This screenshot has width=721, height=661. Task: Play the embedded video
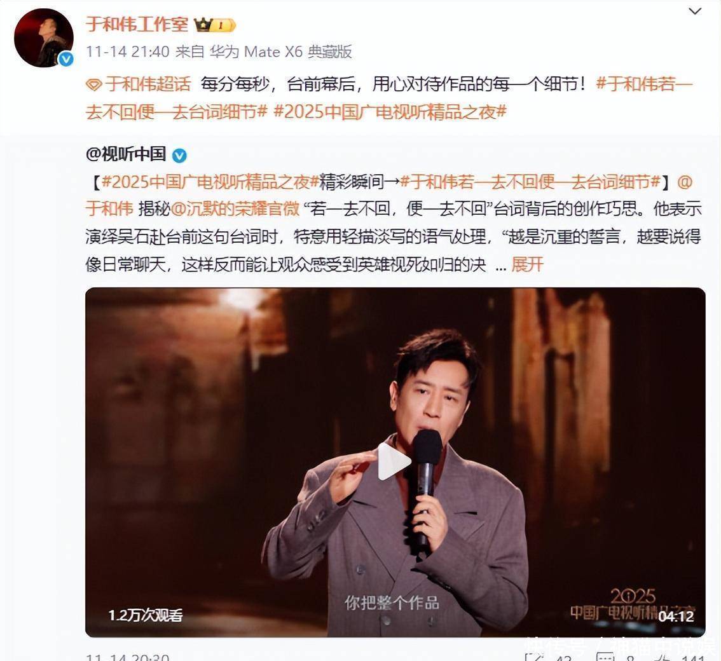(394, 461)
